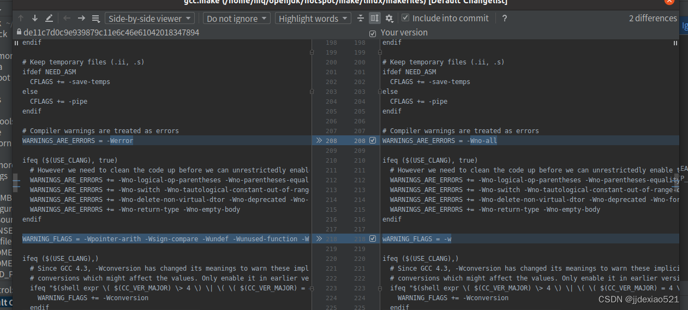This screenshot has height=310, width=688.
Task: Click the fold marker at line 223 left gutter
Action: tap(312, 288)
